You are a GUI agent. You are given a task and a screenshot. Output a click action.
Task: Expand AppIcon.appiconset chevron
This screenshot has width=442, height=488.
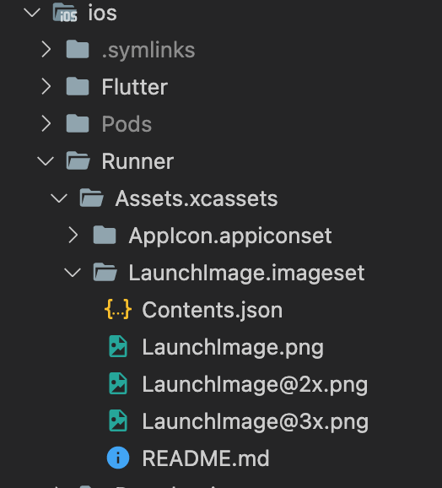[73, 235]
